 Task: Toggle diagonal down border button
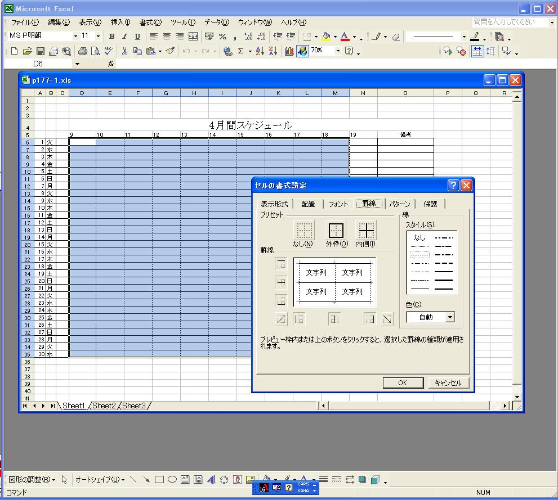(x=387, y=319)
